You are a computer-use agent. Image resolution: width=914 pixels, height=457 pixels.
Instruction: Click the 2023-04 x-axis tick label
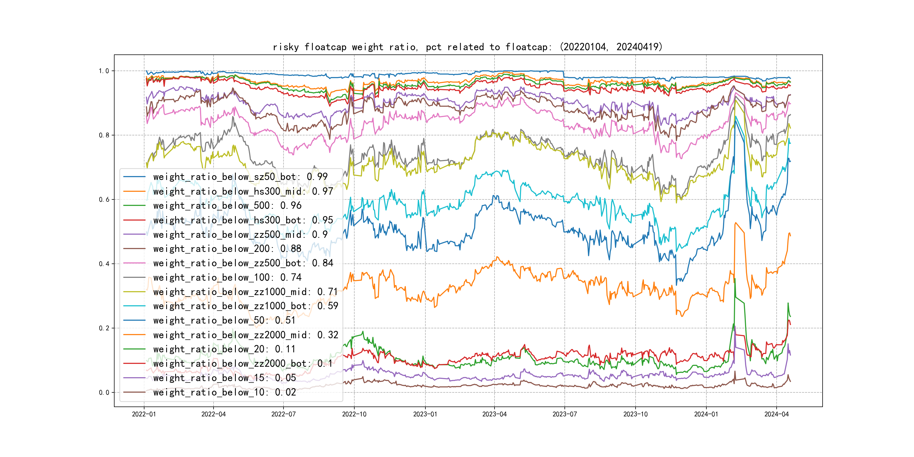pyautogui.click(x=494, y=414)
